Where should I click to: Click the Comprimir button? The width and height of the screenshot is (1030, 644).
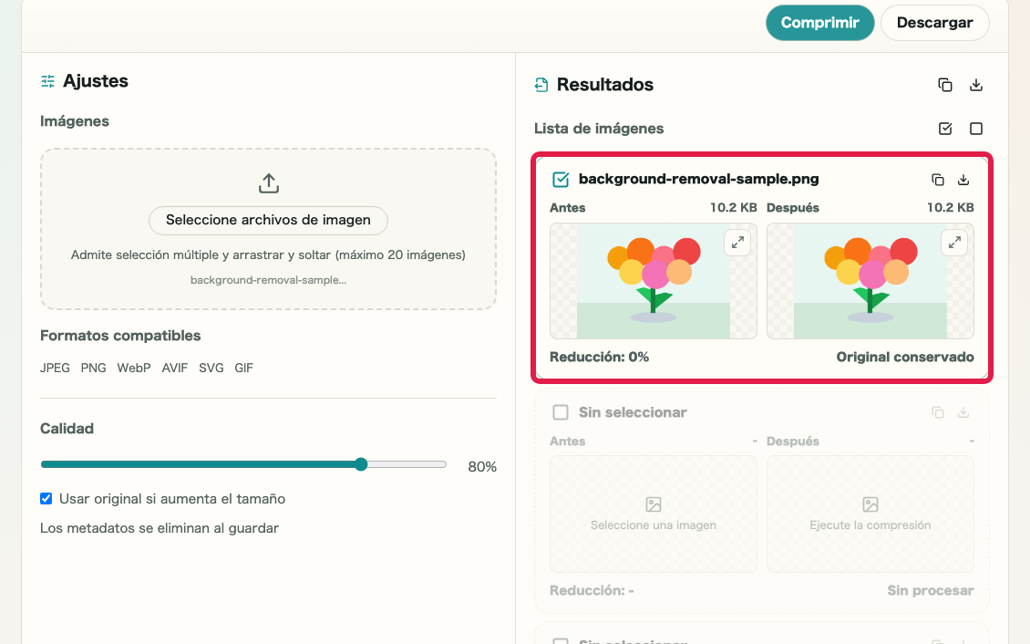pyautogui.click(x=819, y=22)
